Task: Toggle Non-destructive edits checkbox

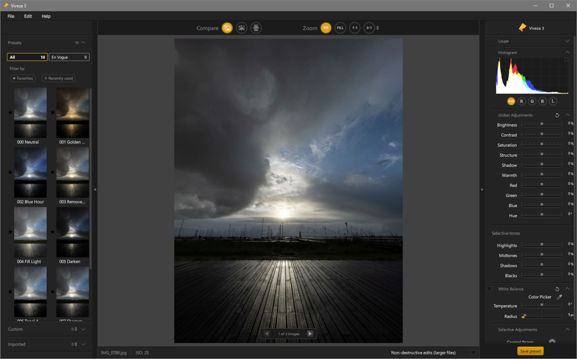Action: click(x=473, y=353)
